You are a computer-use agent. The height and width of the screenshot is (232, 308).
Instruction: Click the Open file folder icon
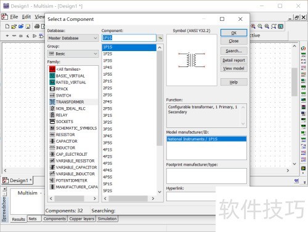(14, 26)
